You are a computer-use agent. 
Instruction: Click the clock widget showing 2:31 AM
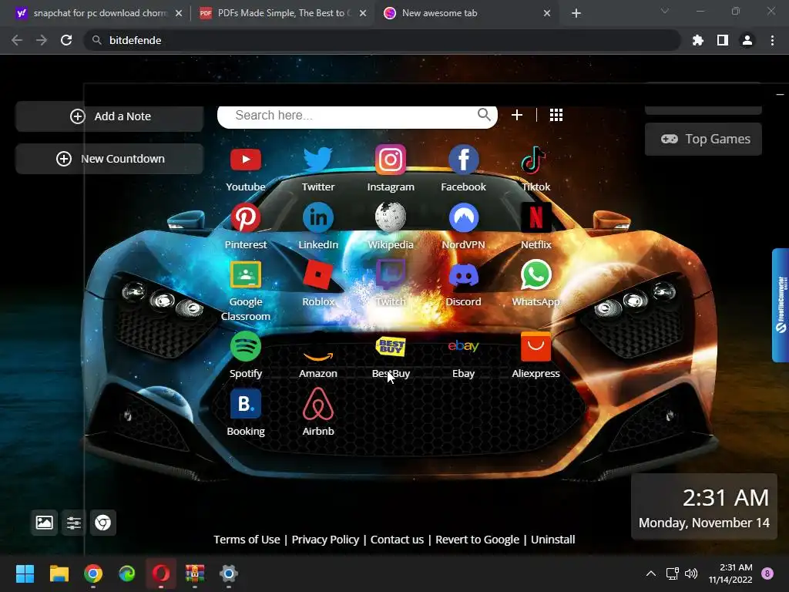[704, 506]
